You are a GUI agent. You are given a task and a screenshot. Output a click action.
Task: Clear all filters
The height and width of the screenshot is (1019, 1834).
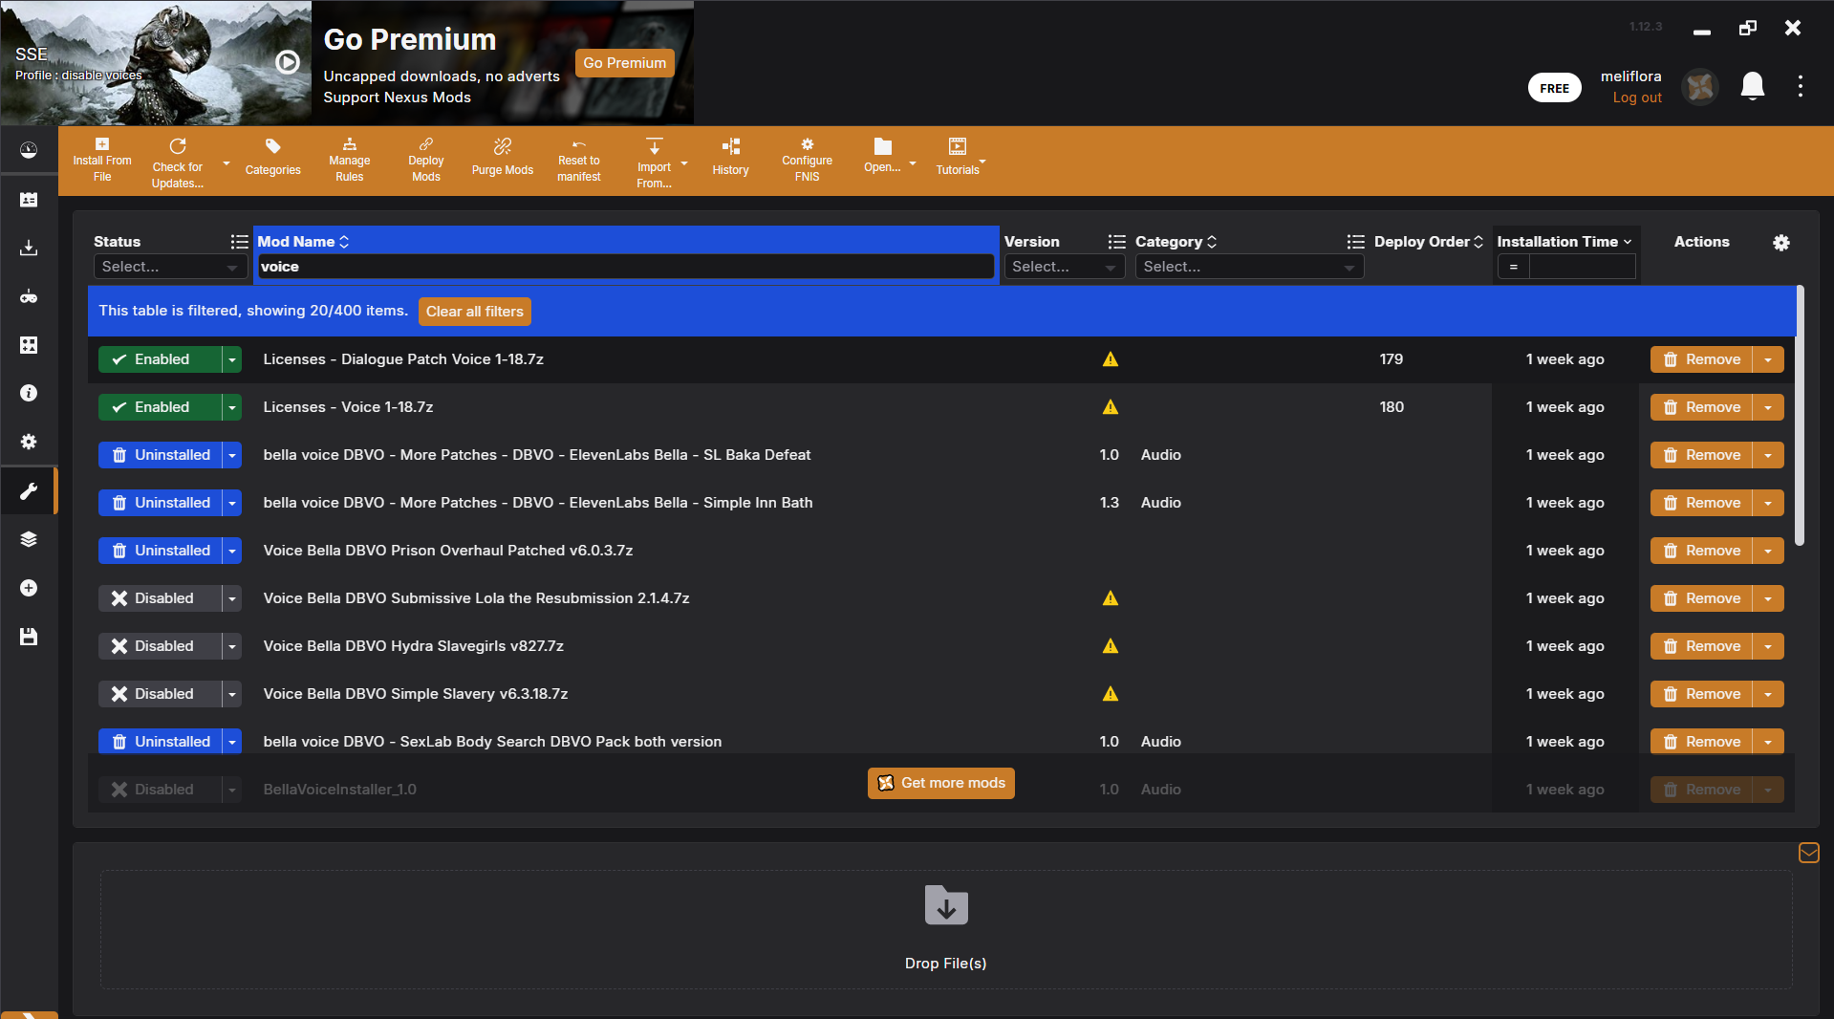point(475,312)
